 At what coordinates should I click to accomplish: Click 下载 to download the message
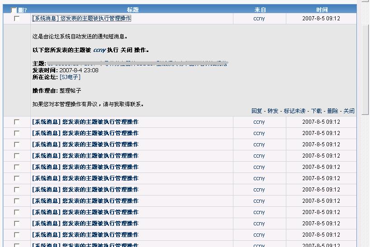316,111
